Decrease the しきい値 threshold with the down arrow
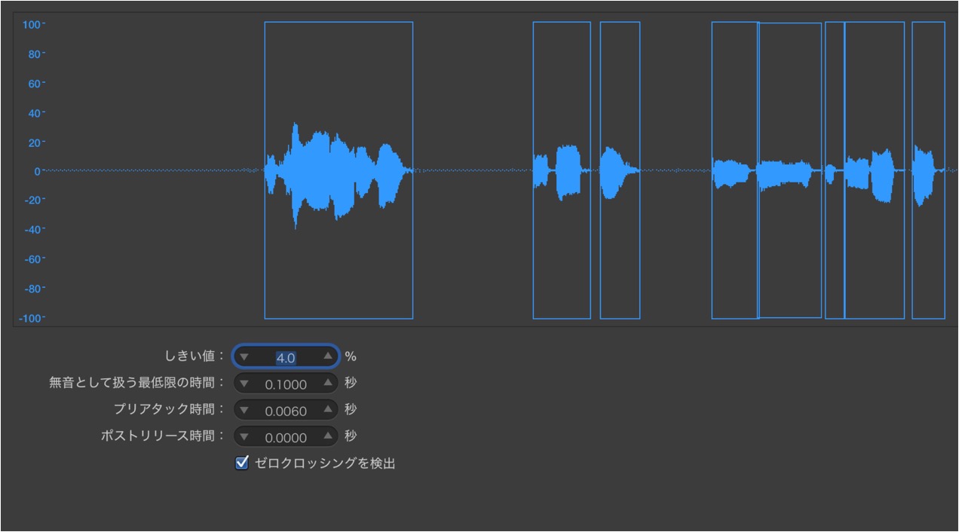The width and height of the screenshot is (959, 532). [x=244, y=356]
